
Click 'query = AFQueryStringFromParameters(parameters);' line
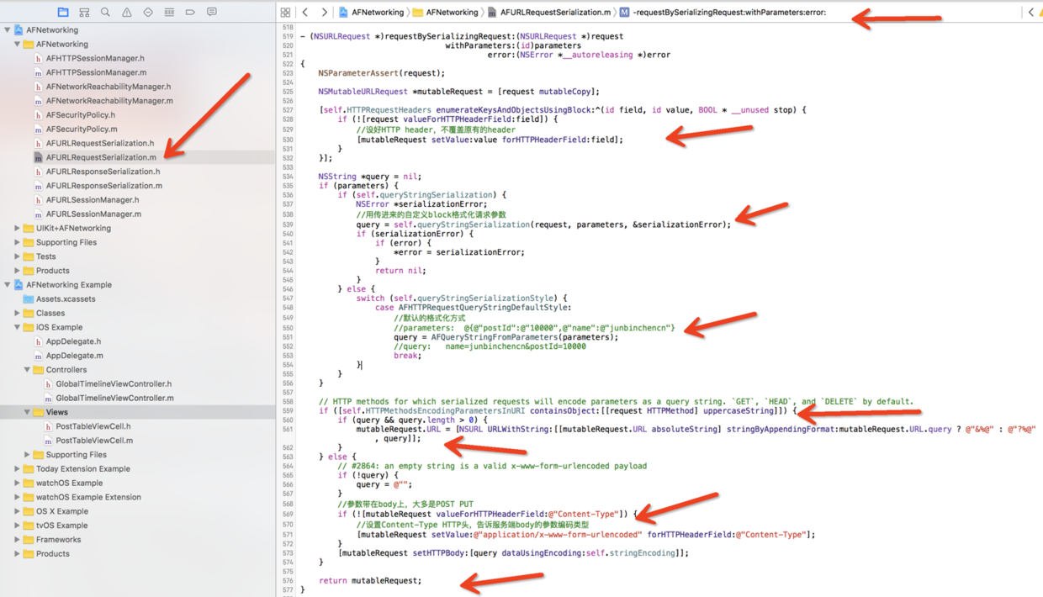pos(506,337)
